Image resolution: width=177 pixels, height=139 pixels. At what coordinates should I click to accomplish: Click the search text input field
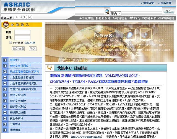136,9
